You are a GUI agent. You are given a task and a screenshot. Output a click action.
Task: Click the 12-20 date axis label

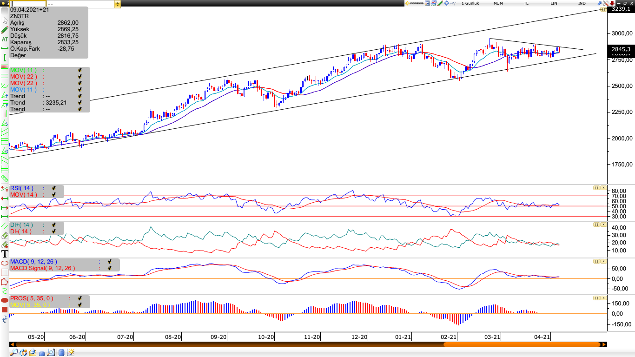coord(360,337)
